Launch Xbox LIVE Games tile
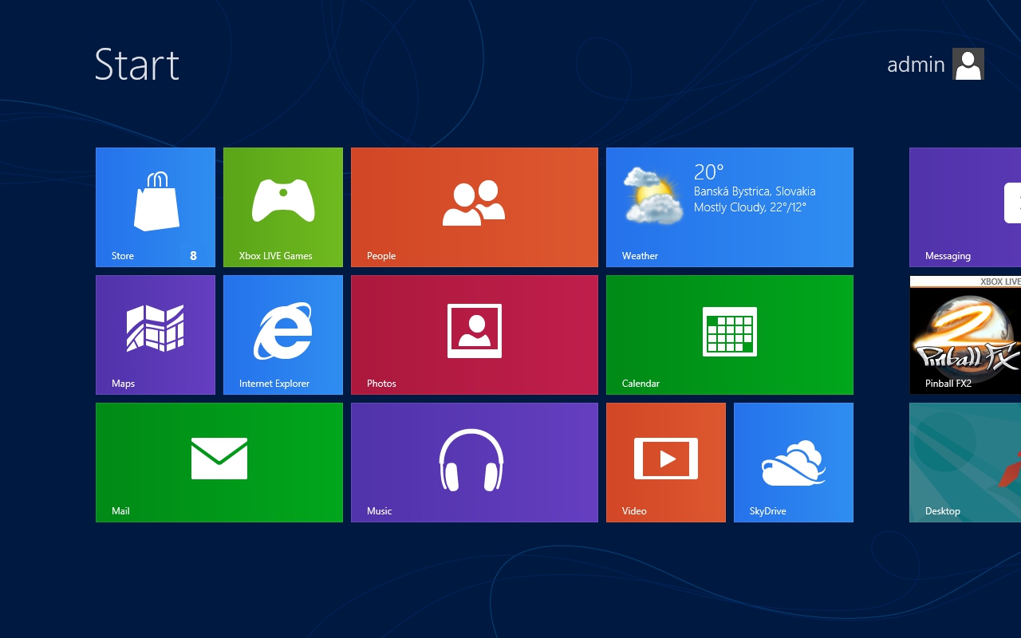 point(283,207)
